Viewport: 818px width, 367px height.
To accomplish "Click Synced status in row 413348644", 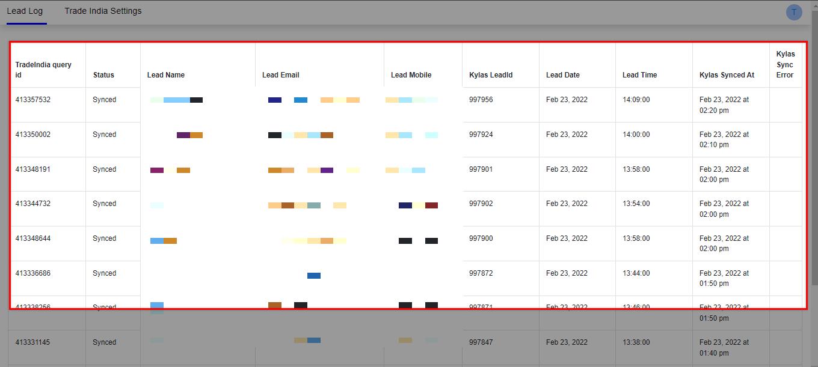I will point(105,238).
